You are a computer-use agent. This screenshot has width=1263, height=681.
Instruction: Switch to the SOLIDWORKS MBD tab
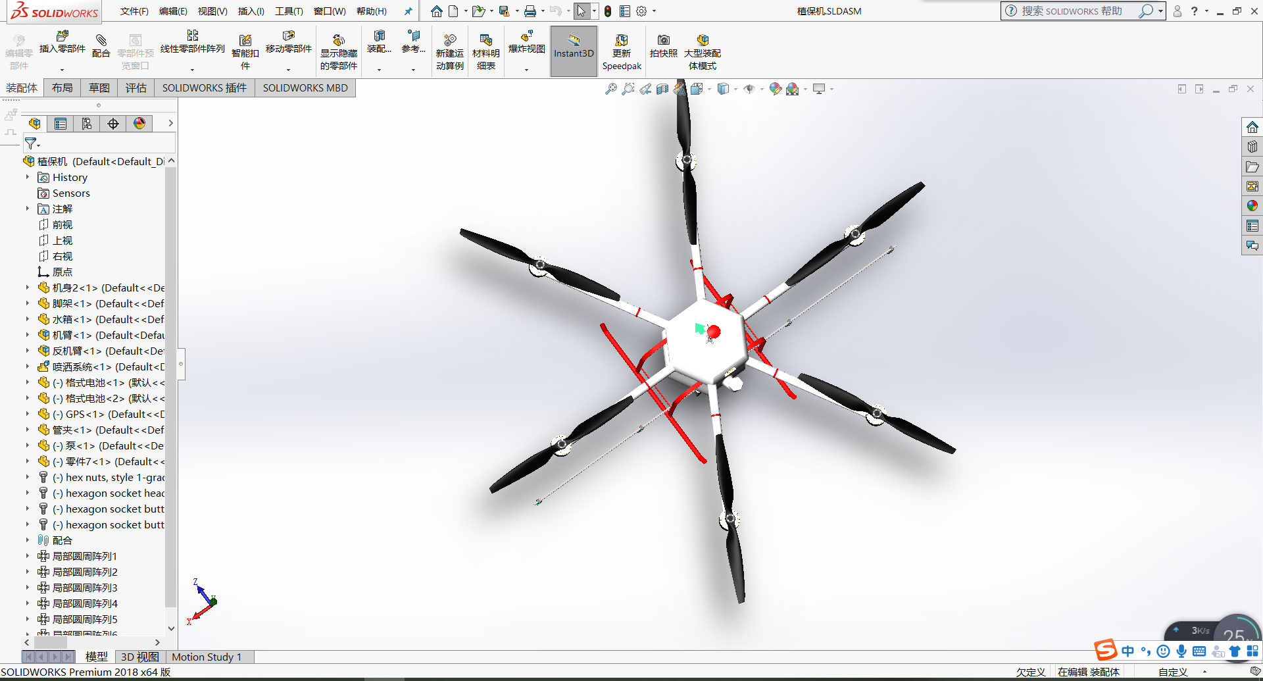tap(305, 88)
